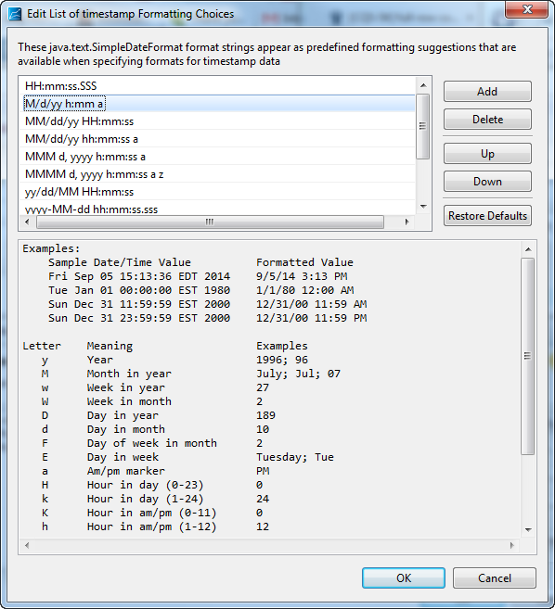Click formatted value 12/31/00 11:59 AM
555x609 pixels.
pos(312,304)
